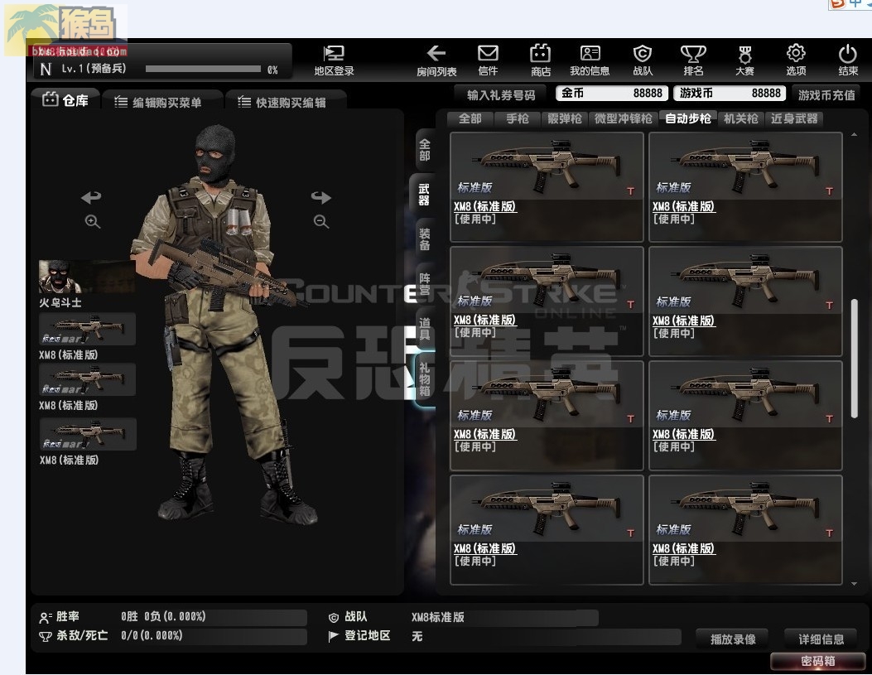Viewport: 872px width, 675px height.
Task: Select the 自动步枪 rifle tab
Action: coord(688,118)
